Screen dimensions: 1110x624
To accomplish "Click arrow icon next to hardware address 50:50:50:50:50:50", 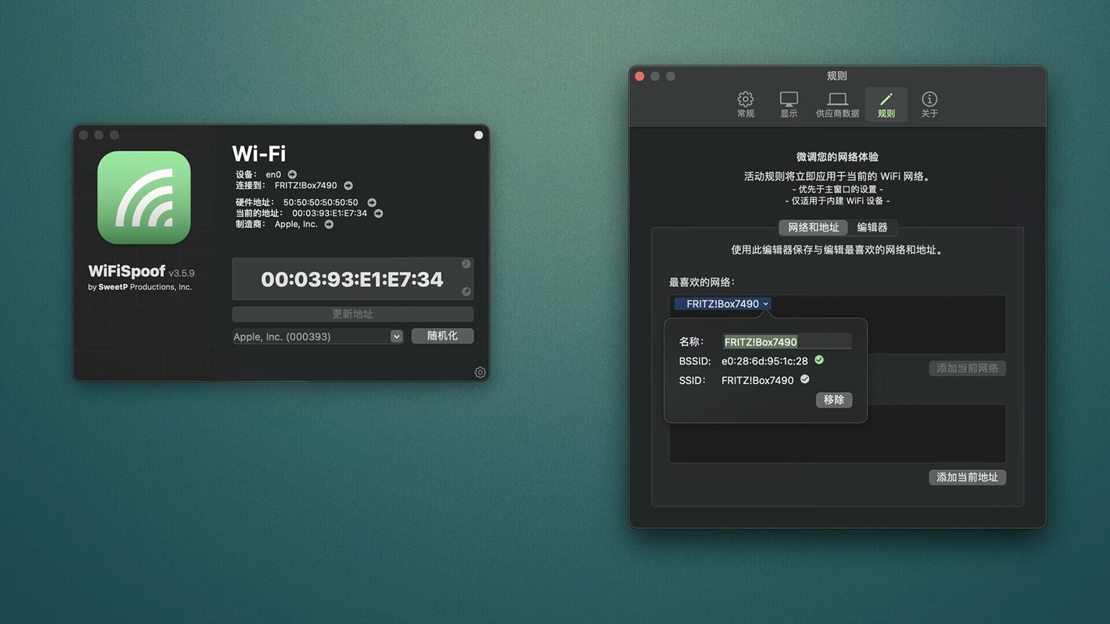I will point(372,202).
